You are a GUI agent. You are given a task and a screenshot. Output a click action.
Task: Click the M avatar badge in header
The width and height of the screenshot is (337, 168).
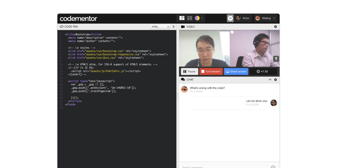230,18
